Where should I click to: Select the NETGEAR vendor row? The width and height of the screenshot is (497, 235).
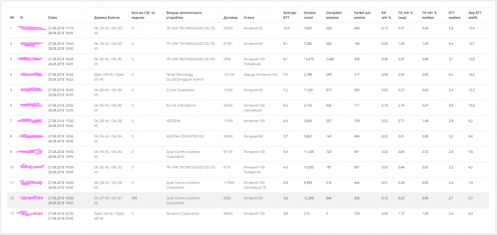click(x=248, y=123)
